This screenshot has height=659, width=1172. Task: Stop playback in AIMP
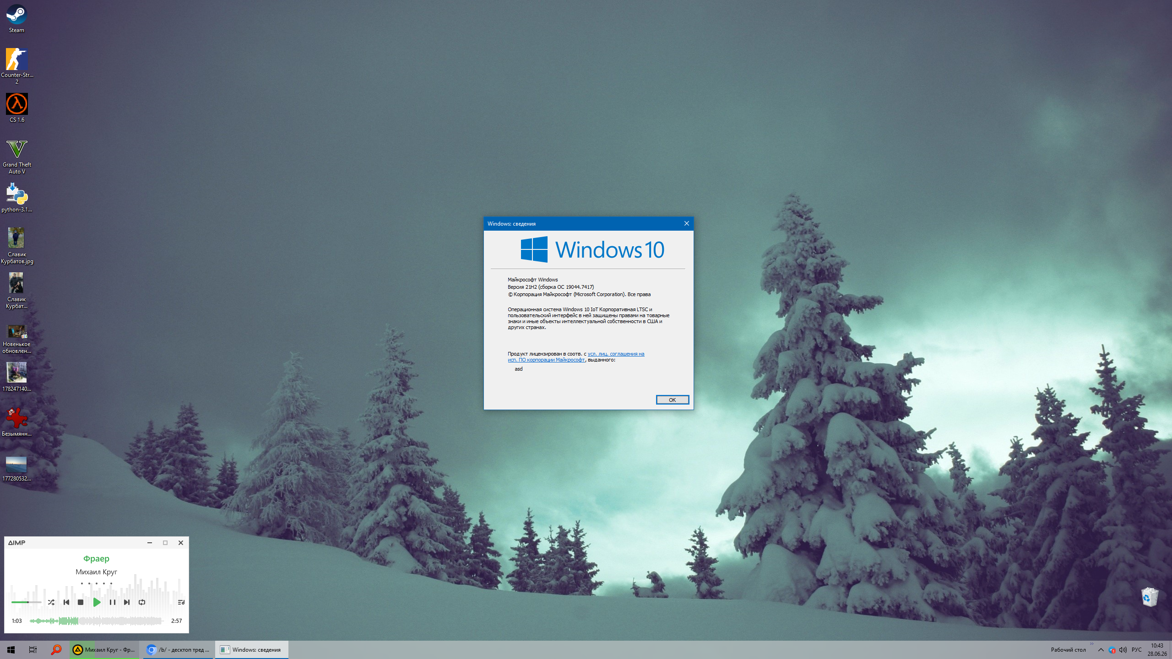[x=81, y=602]
